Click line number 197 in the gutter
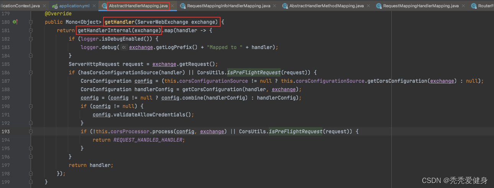This screenshot has height=188, width=494. pos(6,165)
